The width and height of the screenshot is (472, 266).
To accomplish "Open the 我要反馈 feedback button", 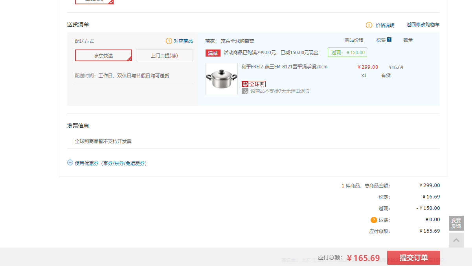I will pos(456,223).
